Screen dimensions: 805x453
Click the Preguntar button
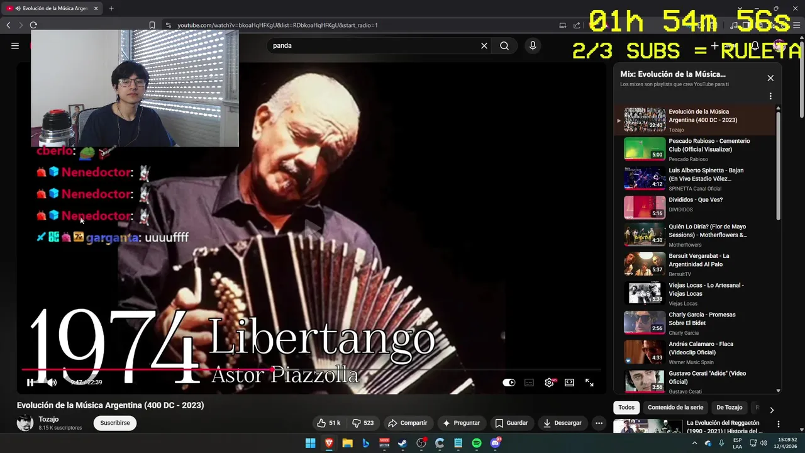click(x=462, y=423)
